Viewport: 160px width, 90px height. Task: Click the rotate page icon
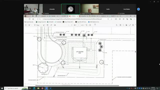point(86,25)
